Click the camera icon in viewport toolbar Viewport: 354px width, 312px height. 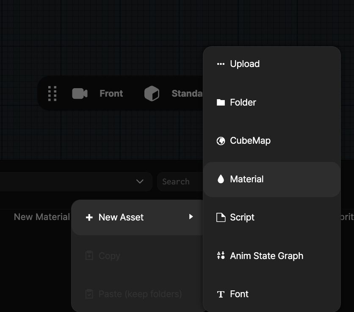[x=80, y=93]
